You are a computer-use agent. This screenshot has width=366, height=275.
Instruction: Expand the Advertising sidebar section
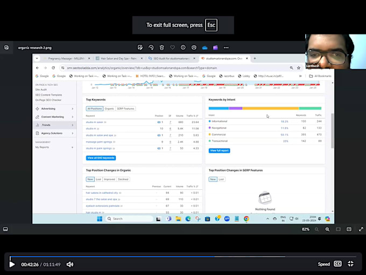click(54, 109)
